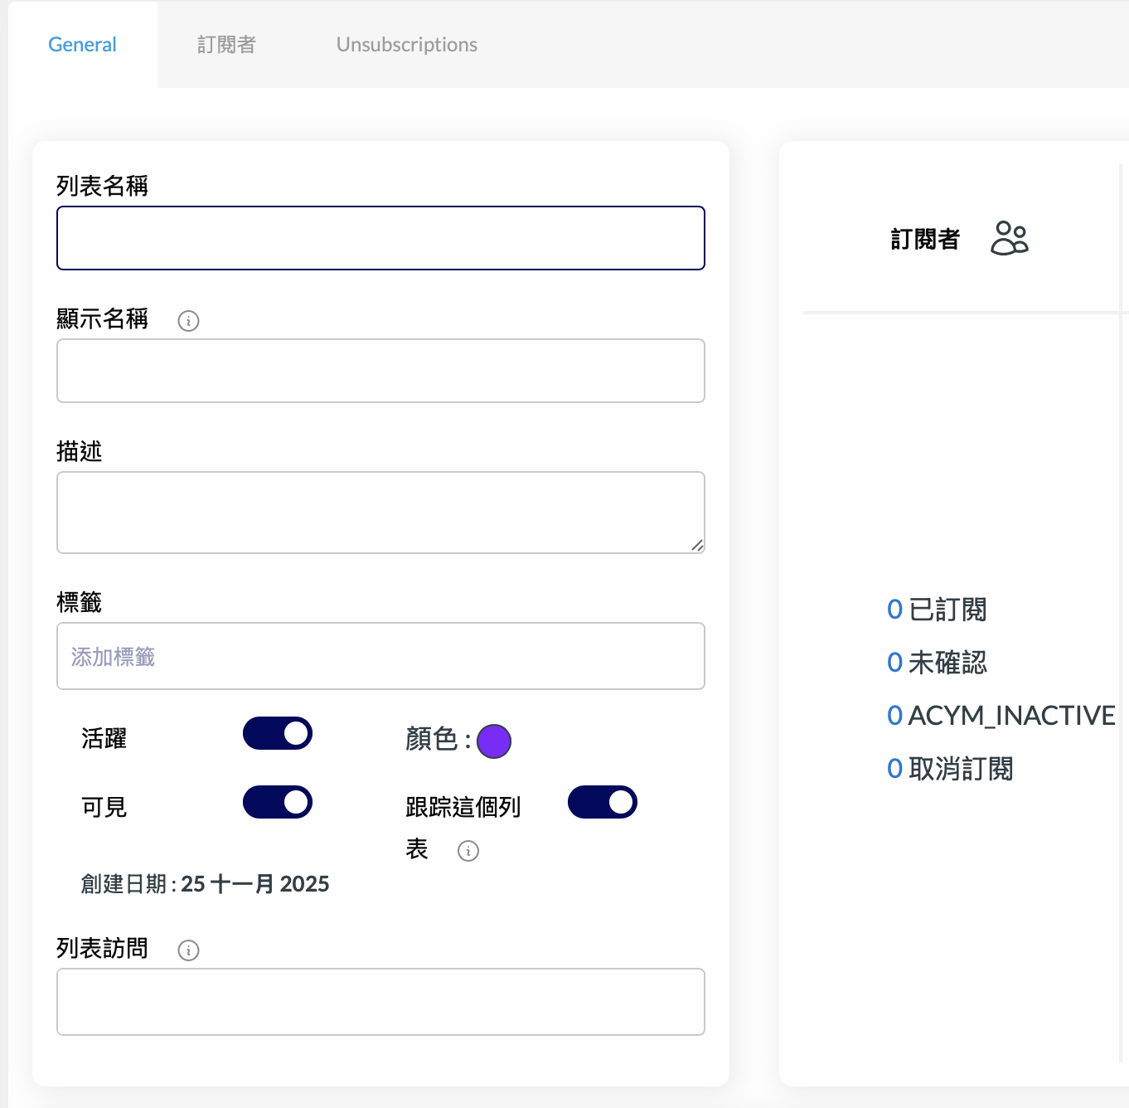This screenshot has height=1108, width=1129.
Task: Open the purple 顏色 color picker
Action: pos(494,741)
